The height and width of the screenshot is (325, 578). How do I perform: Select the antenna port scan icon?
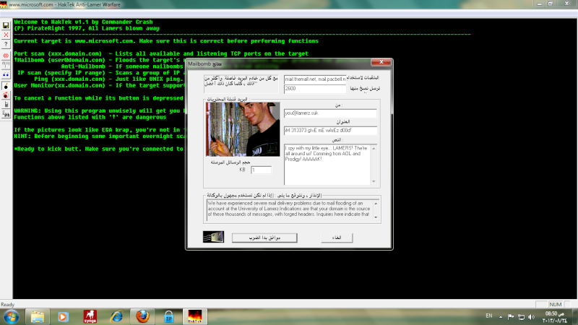click(x=6, y=64)
